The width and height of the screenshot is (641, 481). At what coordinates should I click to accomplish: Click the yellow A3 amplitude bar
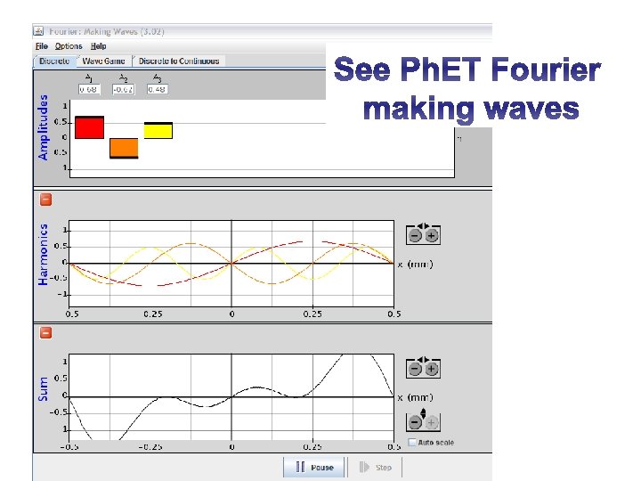pyautogui.click(x=158, y=130)
